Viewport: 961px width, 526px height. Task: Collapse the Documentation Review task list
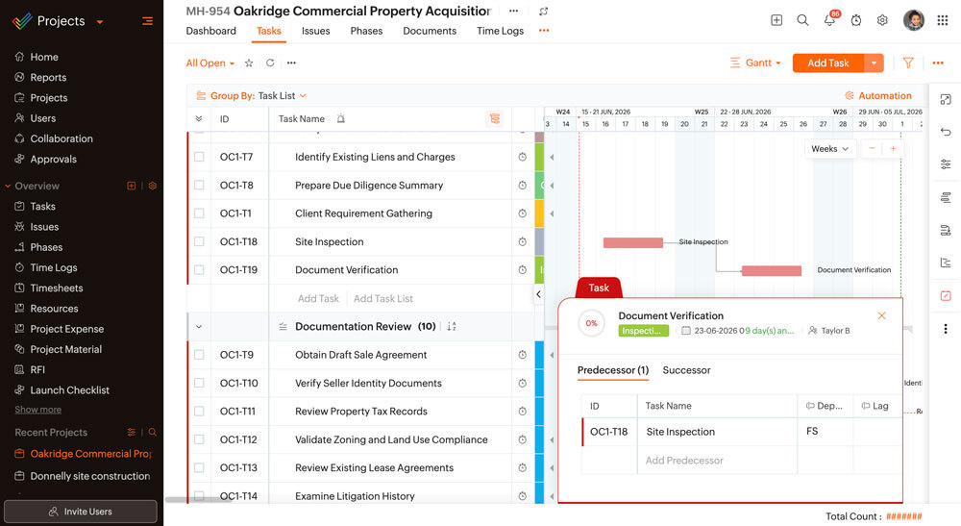[x=199, y=327]
